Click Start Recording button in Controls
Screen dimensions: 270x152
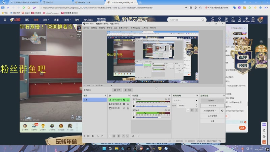click(213, 105)
